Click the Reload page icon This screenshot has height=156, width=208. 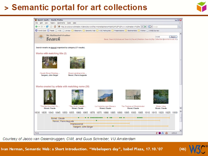click(x=47, y=27)
